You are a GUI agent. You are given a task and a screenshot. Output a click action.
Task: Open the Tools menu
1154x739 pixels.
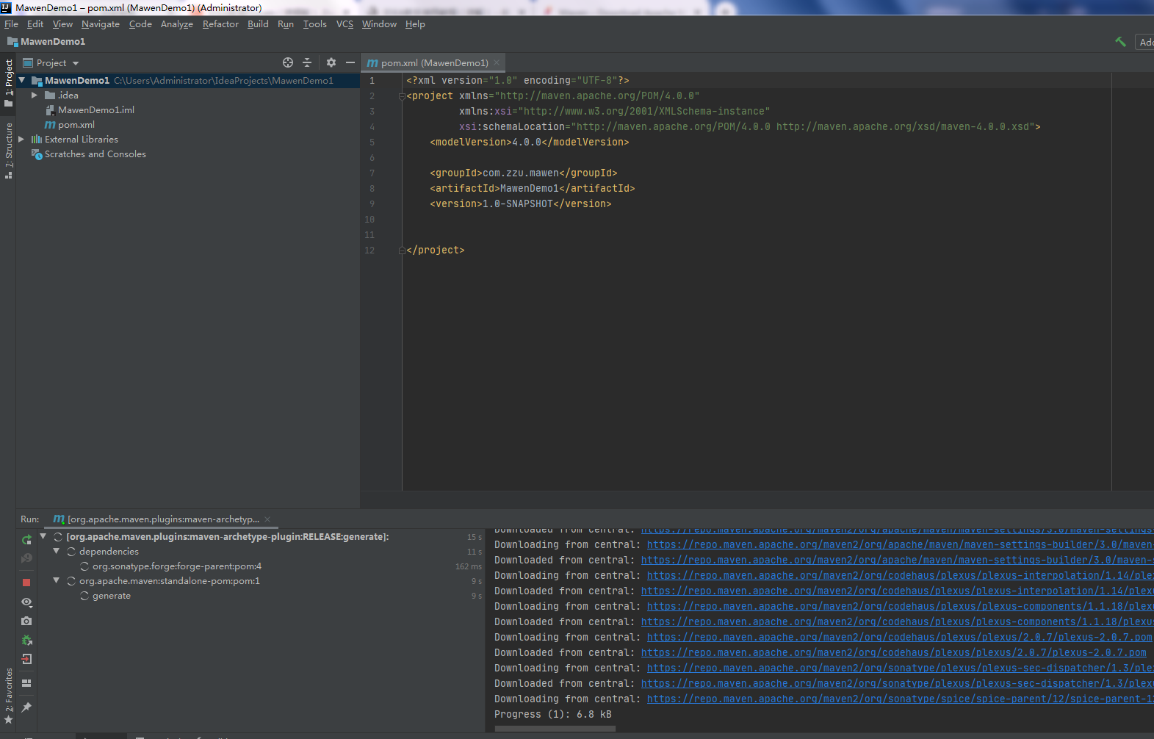click(315, 24)
